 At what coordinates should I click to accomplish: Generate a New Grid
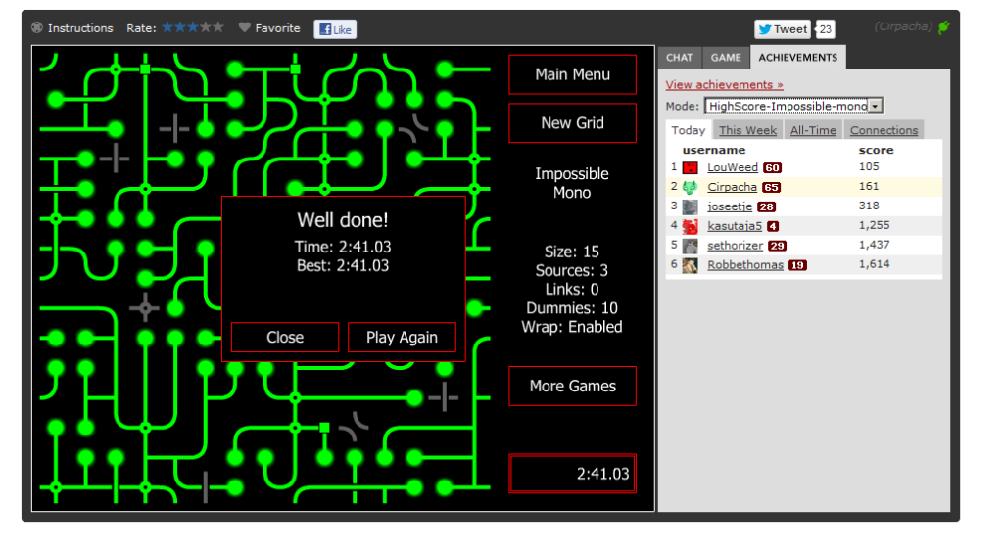coord(572,123)
